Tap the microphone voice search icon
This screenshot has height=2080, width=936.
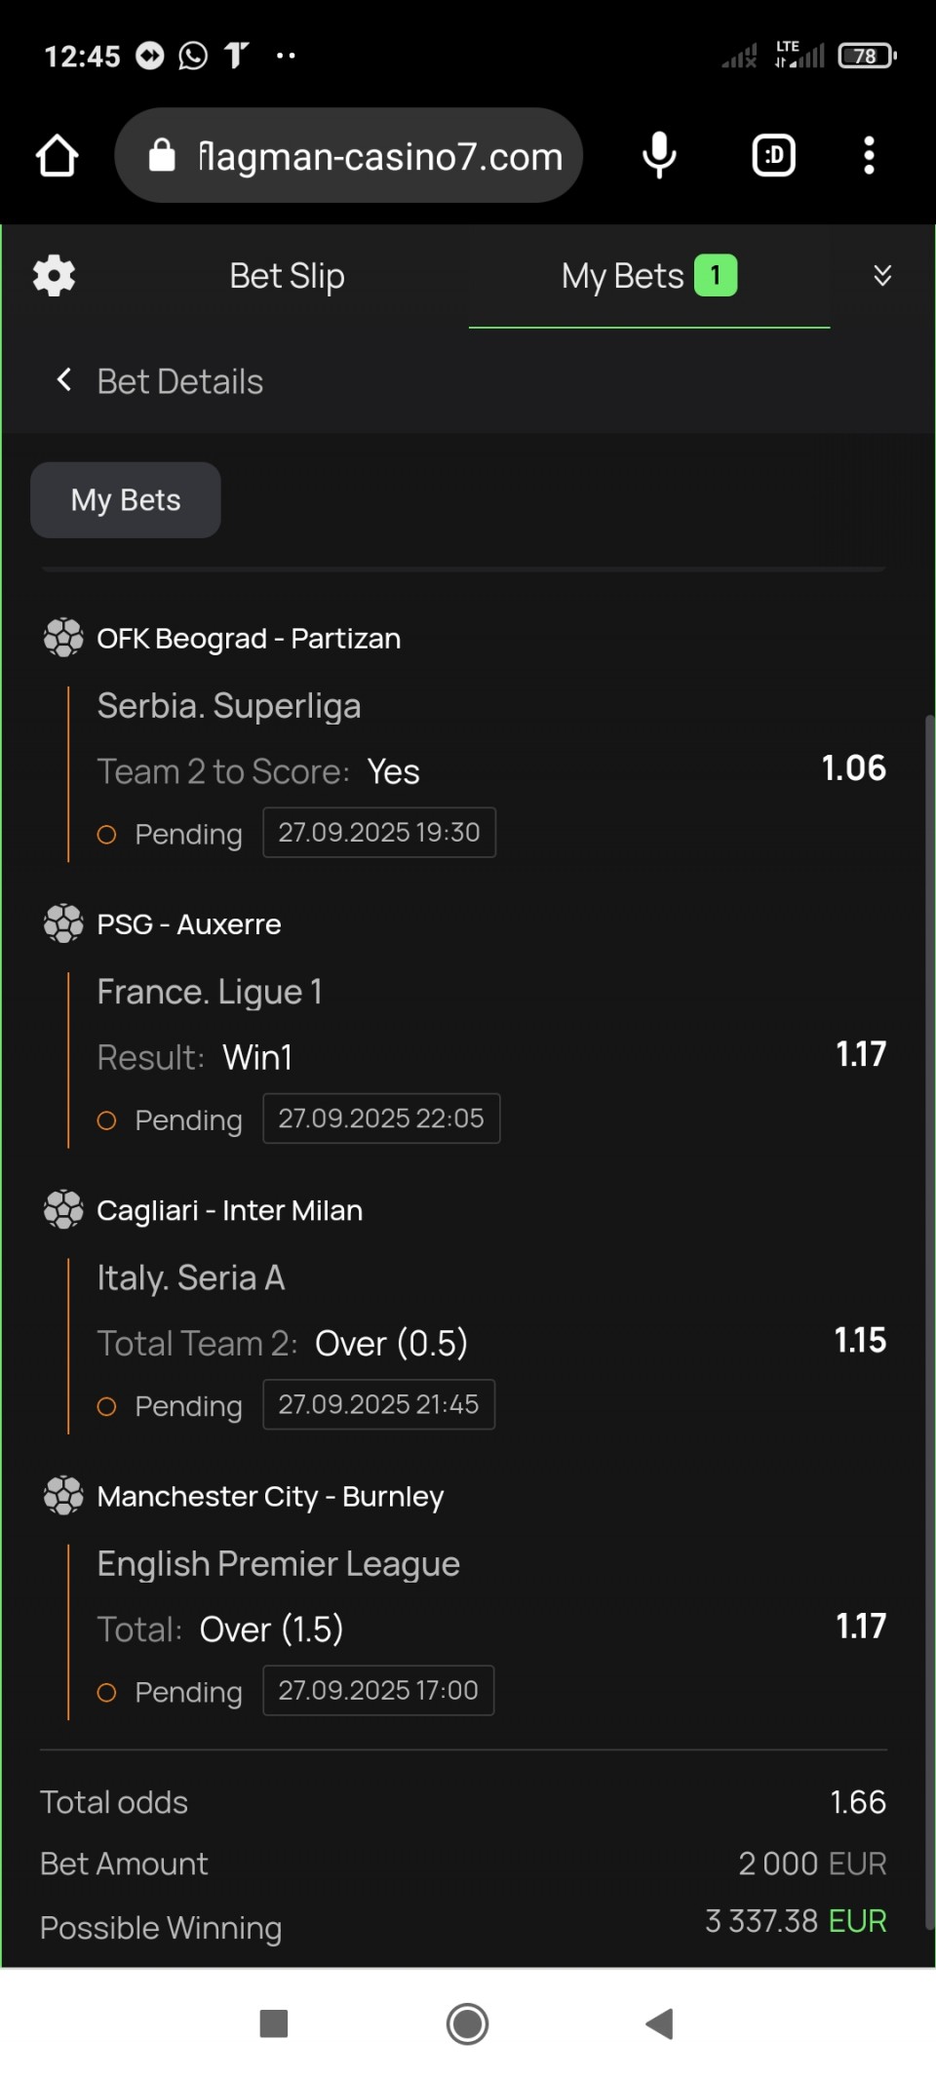659,156
